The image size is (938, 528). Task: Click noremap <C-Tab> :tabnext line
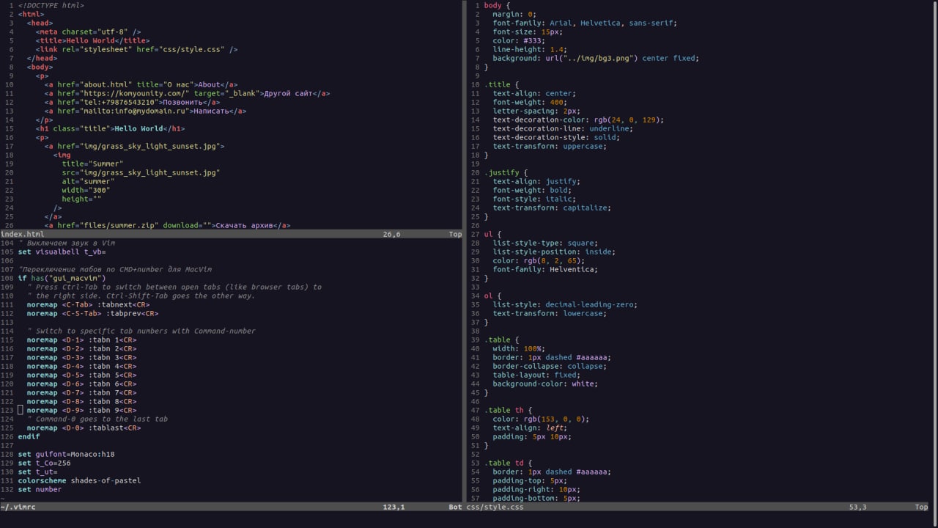(88, 304)
